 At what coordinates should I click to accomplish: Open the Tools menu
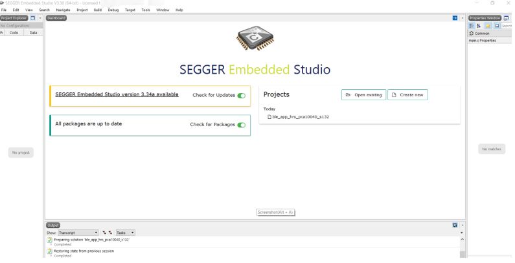point(146,10)
